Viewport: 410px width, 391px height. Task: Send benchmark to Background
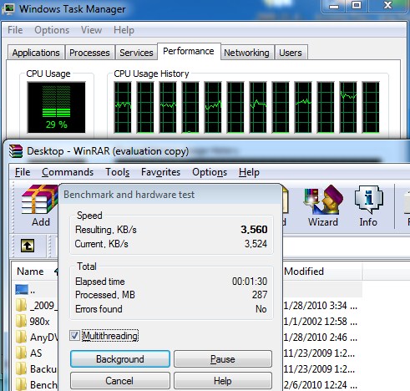pos(120,358)
